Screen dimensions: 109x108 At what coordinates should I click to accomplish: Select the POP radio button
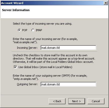[x=19, y=30]
